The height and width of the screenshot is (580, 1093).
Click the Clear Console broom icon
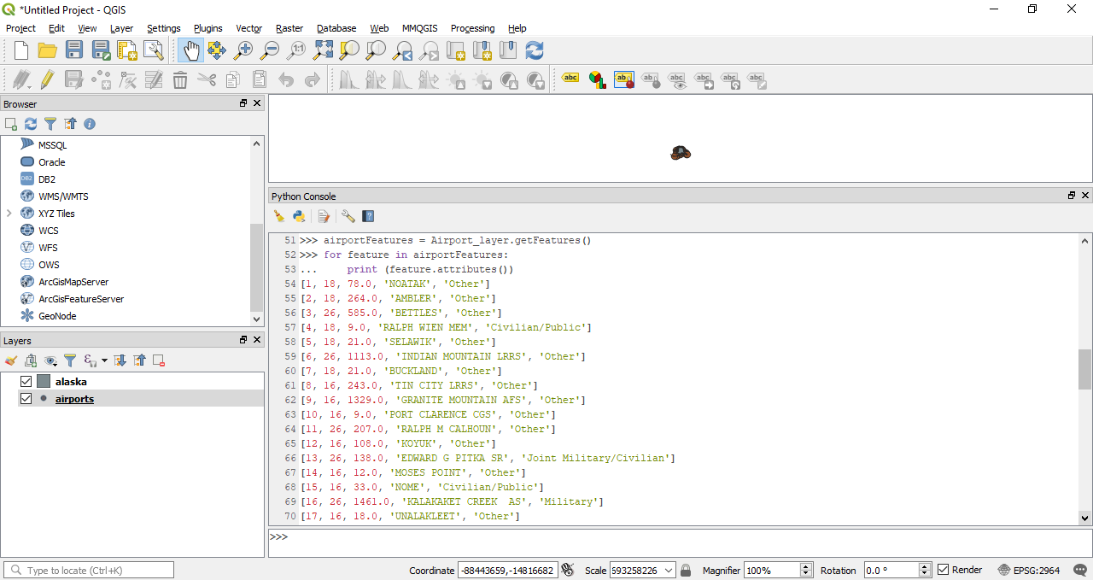click(x=279, y=216)
